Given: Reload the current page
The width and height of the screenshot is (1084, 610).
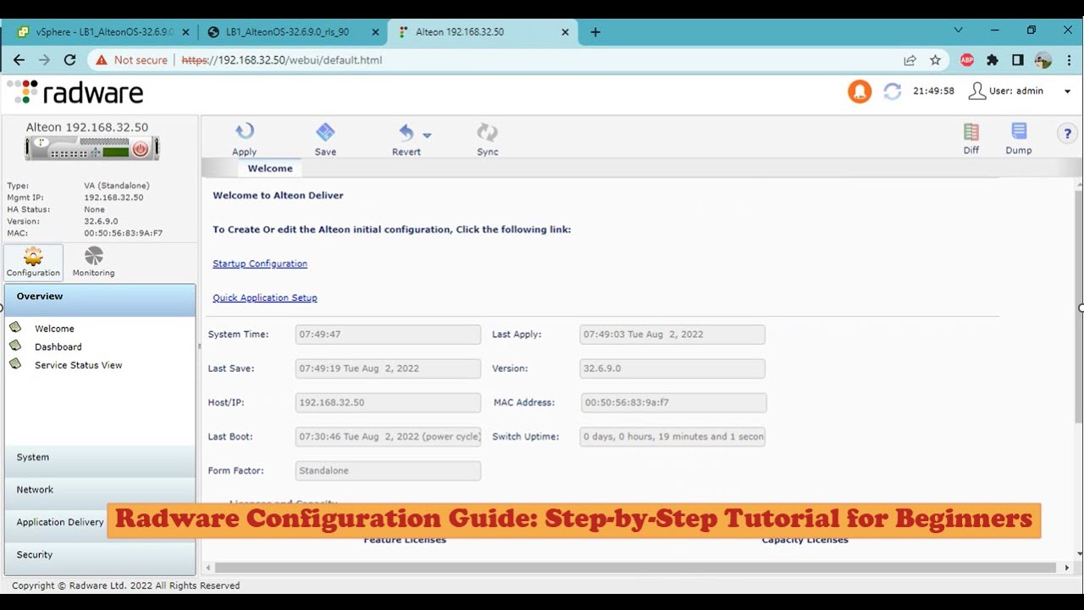Looking at the screenshot, I should pos(69,60).
